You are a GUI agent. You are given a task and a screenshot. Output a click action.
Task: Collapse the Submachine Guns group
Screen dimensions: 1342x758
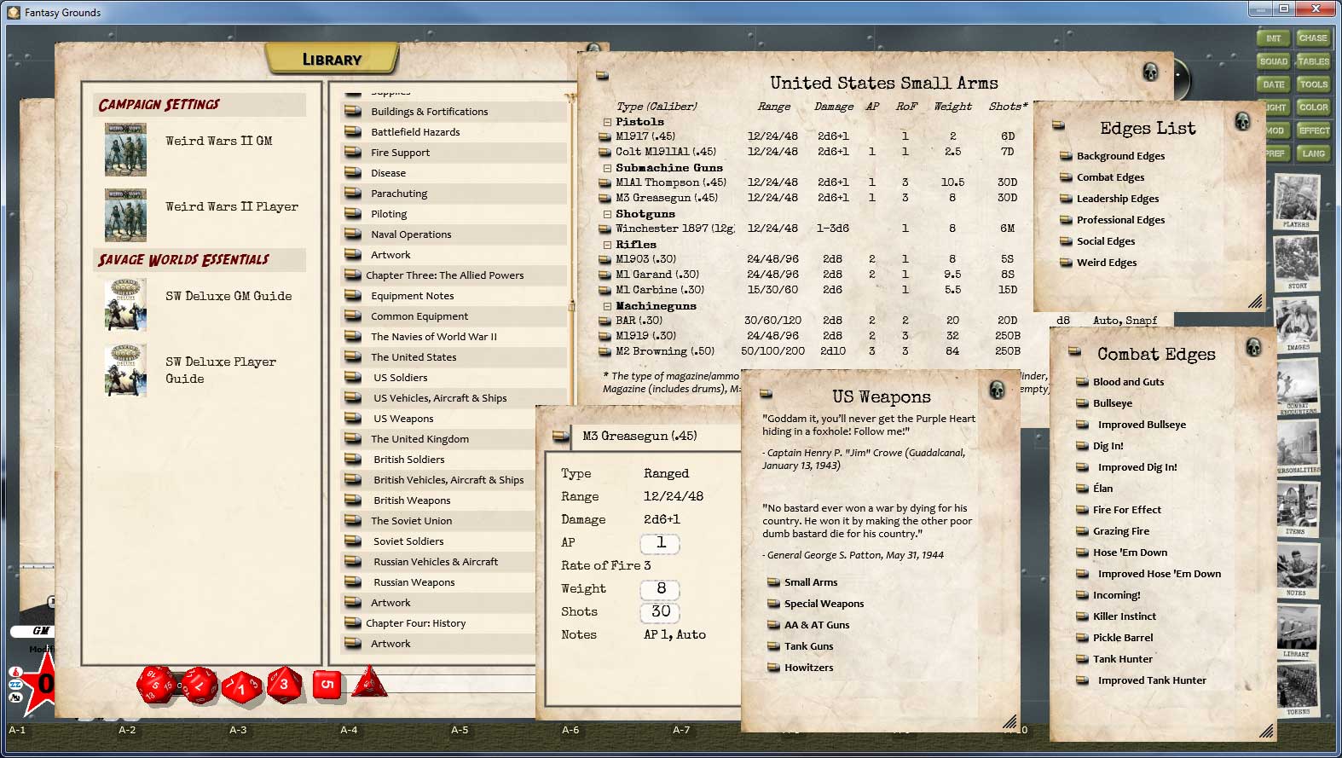coord(607,168)
